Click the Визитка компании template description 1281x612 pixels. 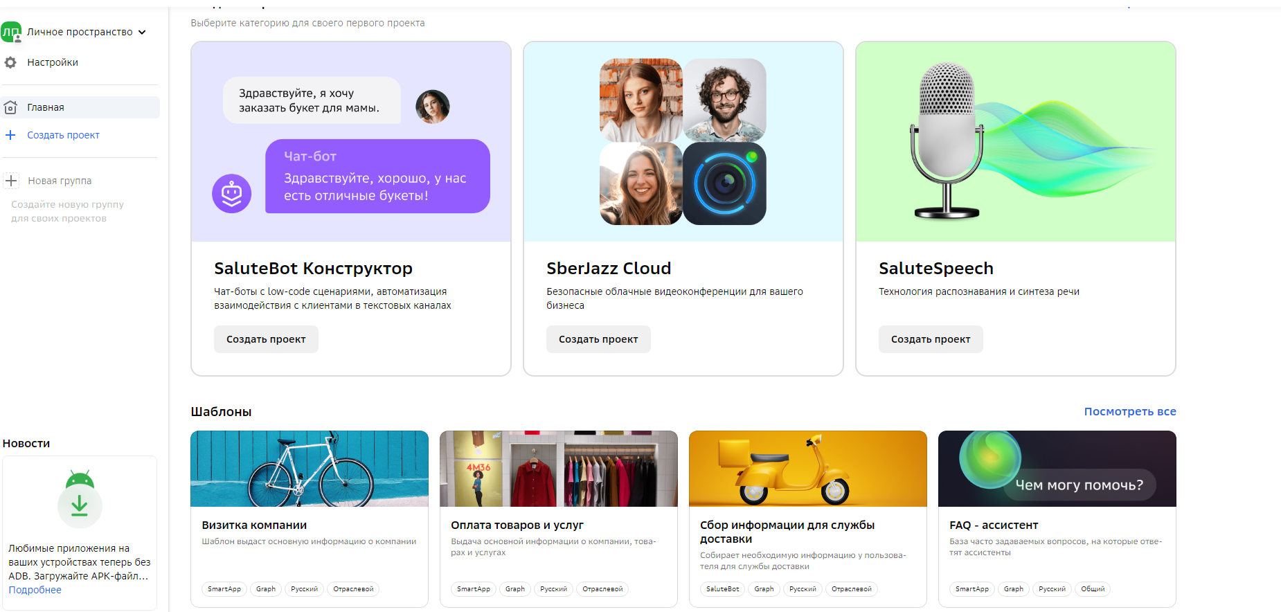click(309, 541)
